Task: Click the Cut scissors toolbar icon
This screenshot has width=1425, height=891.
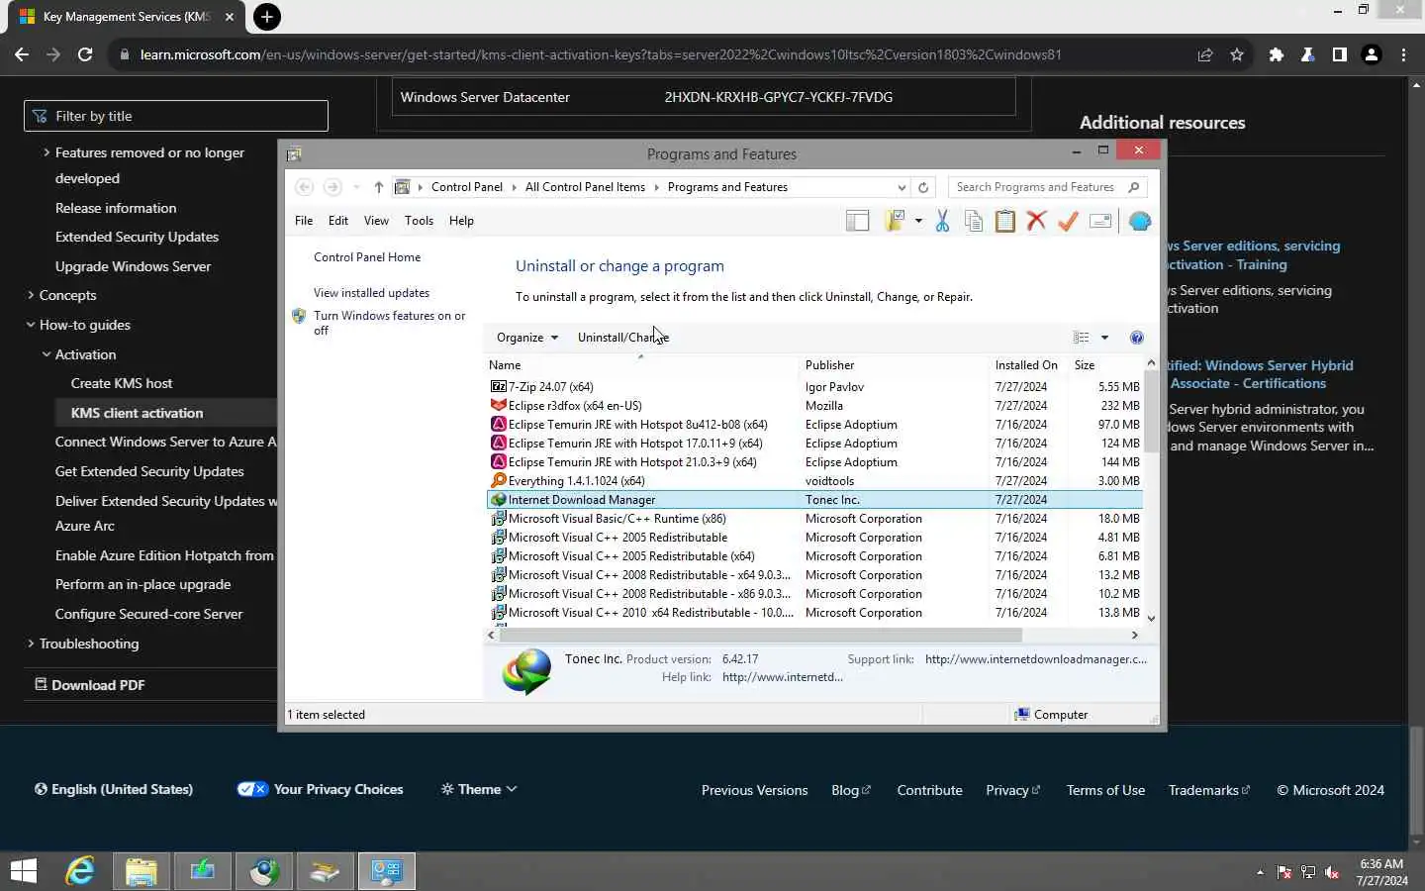Action: pos(942,222)
